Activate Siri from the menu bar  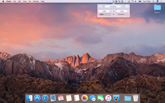[x=158, y=1]
